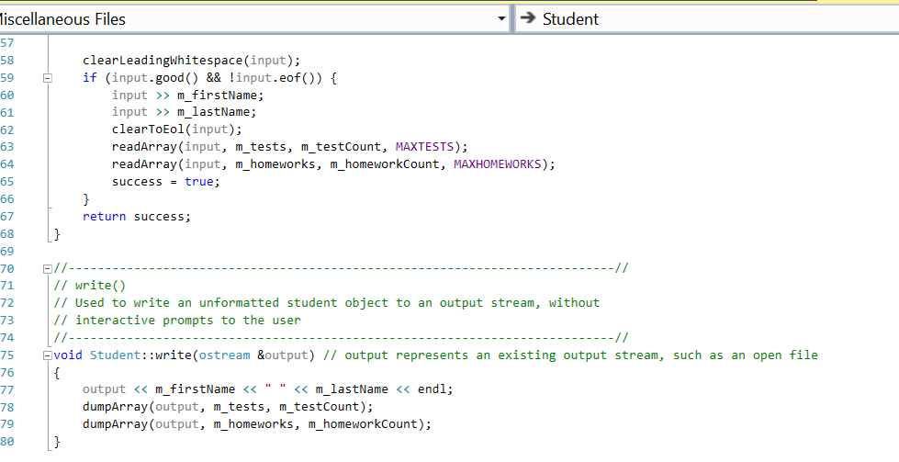Image resolution: width=899 pixels, height=462 pixels.
Task: Click clearToEol call on line 62
Action: point(177,130)
